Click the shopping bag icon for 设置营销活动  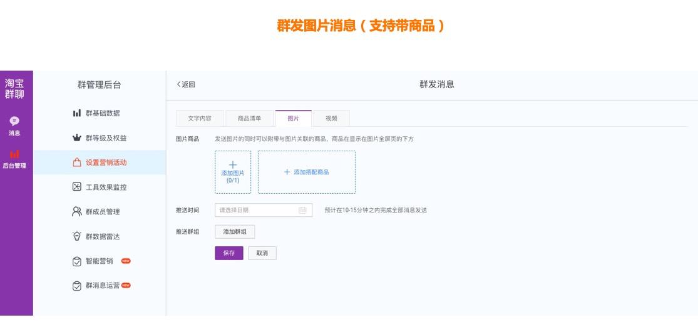pyautogui.click(x=76, y=162)
